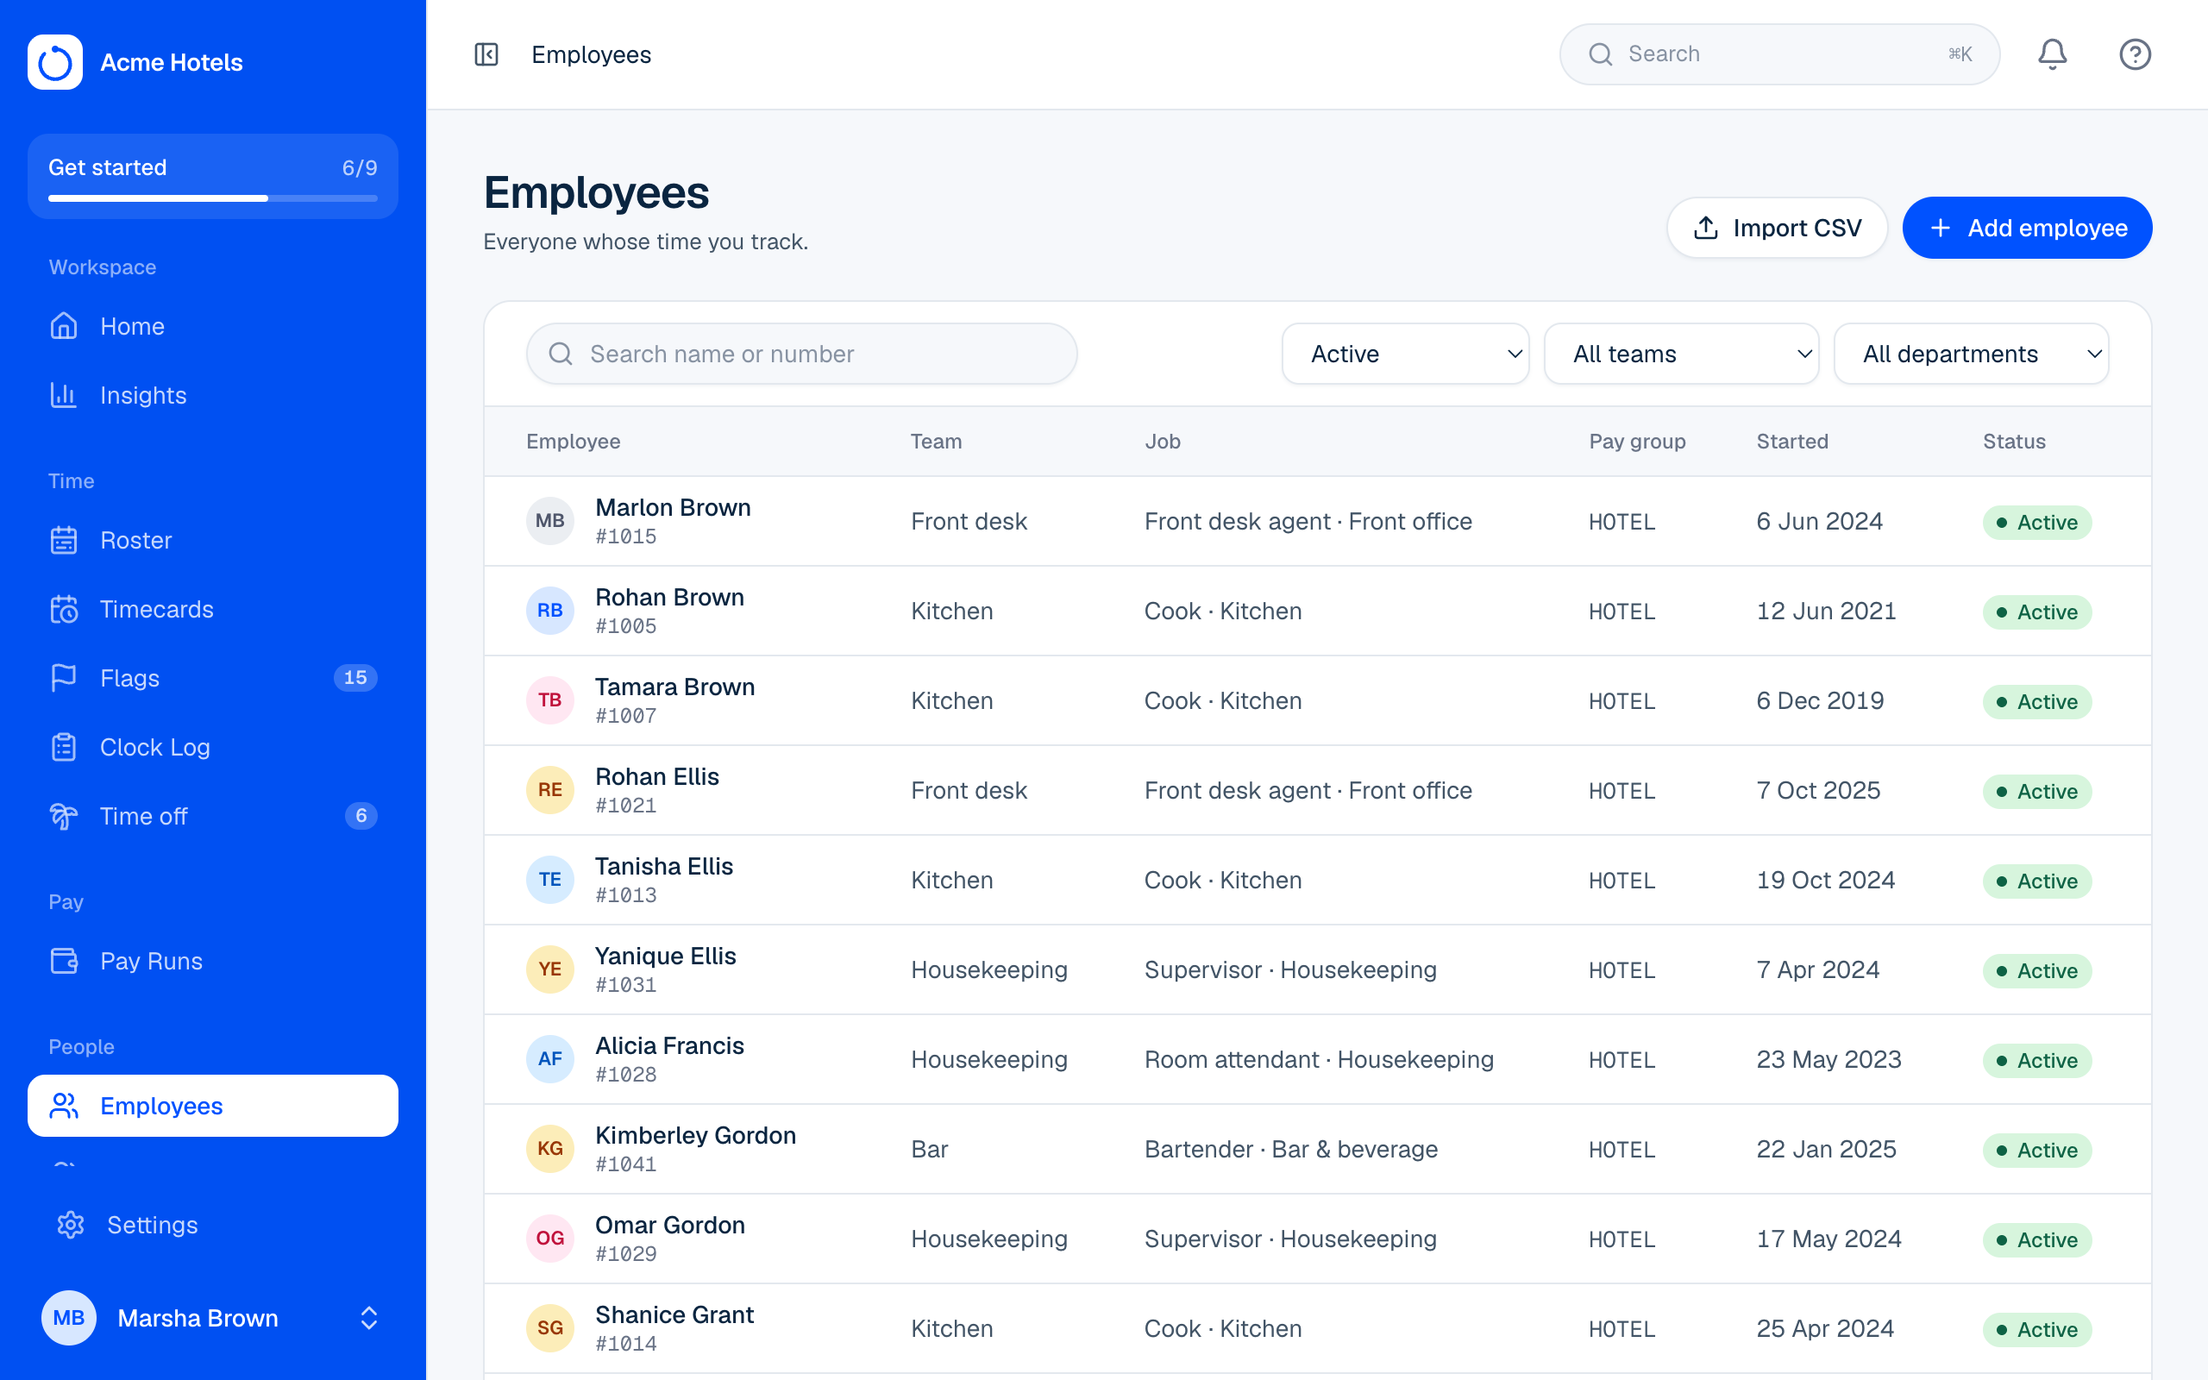The height and width of the screenshot is (1380, 2208).
Task: Open Timecards in sidebar
Action: click(212, 609)
